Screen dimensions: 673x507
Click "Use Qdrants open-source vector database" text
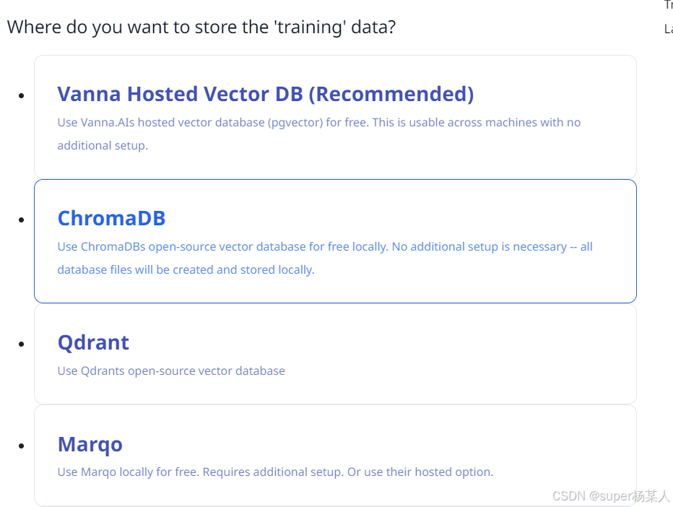[x=171, y=371]
